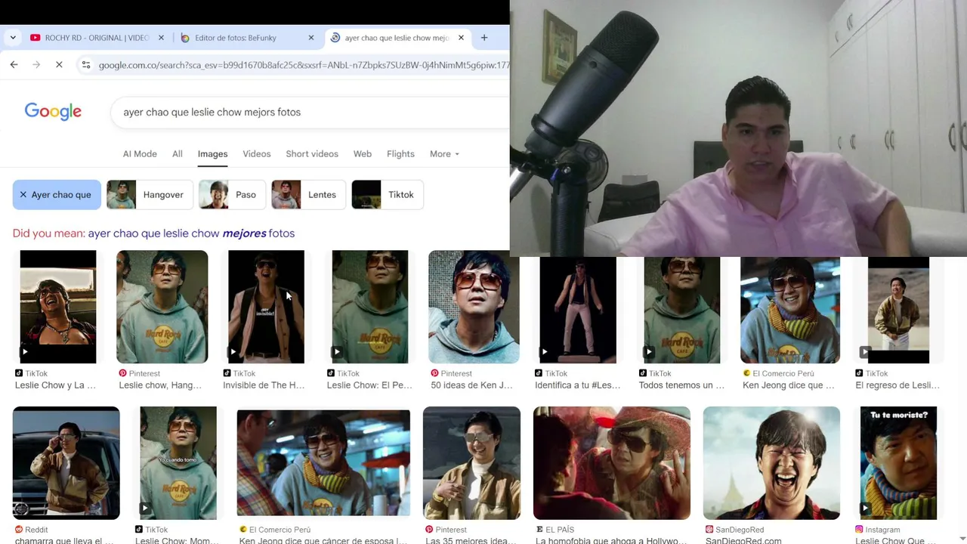Open 'Leslie Chow: El Pe...' TikTok thumbnail
Screen dimensions: 967x544
[370, 307]
